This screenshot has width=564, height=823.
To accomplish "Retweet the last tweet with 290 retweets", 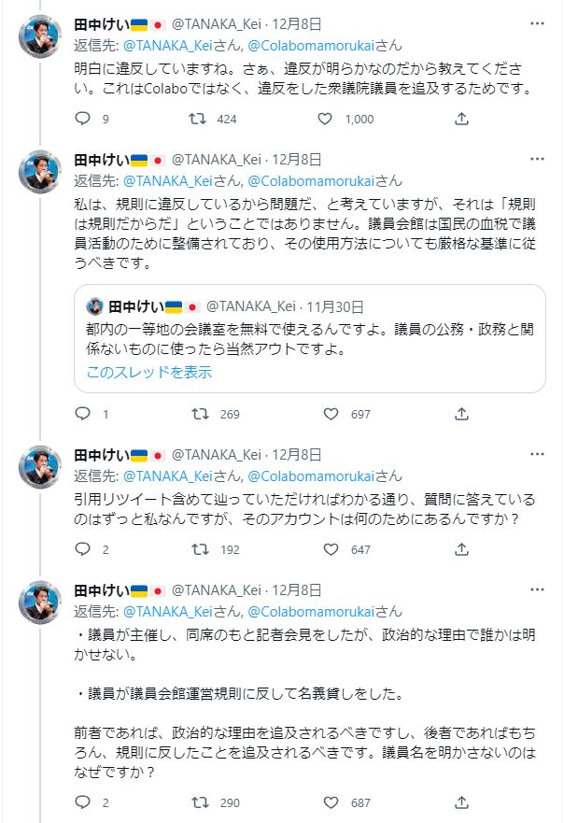I will pyautogui.click(x=197, y=802).
